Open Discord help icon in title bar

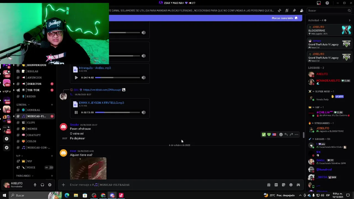pos(327,3)
